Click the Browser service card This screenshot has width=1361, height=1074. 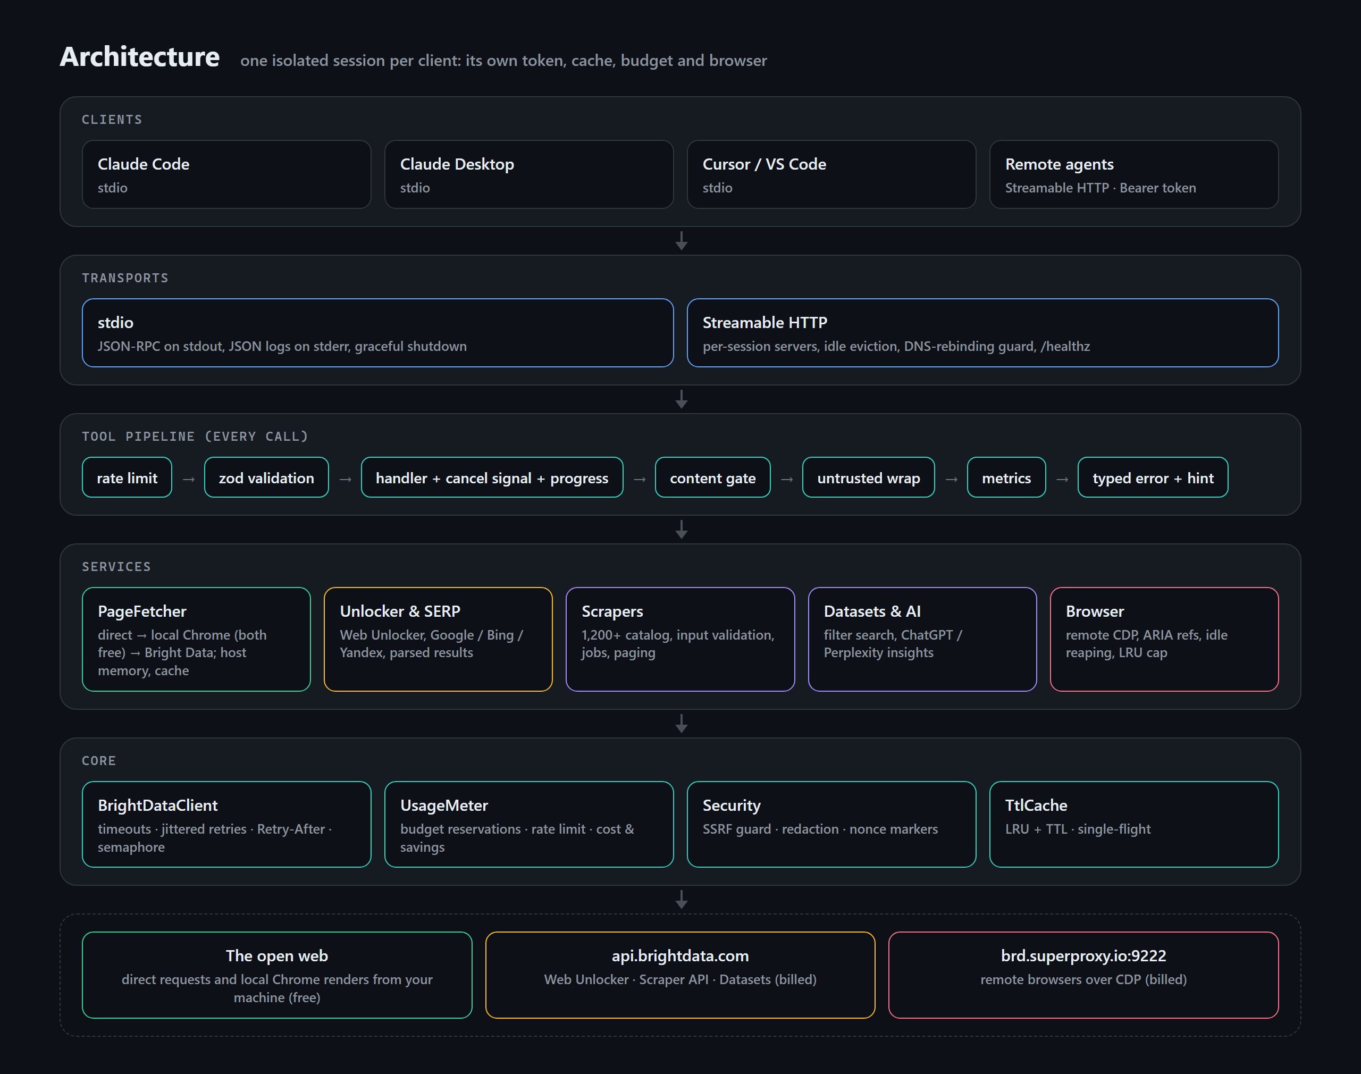[x=1164, y=640]
